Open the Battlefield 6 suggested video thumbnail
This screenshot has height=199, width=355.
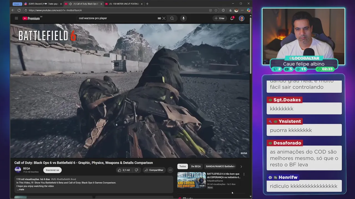tap(192, 180)
